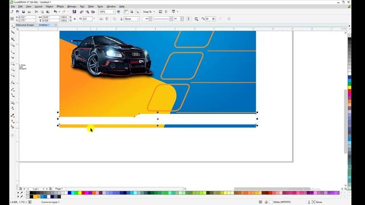Open the undo history dropdown arrow

click(59, 11)
